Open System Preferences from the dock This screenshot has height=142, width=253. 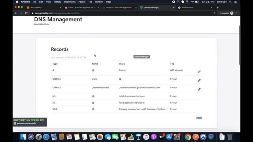tap(177, 137)
